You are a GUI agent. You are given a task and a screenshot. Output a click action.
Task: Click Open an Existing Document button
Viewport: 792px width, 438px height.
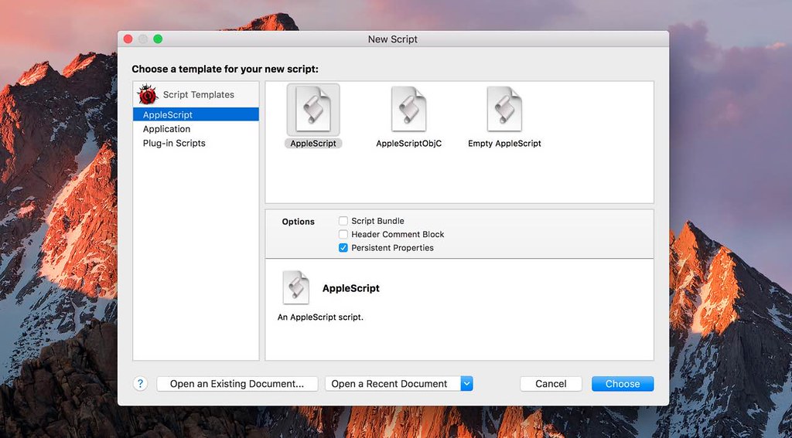pos(237,383)
